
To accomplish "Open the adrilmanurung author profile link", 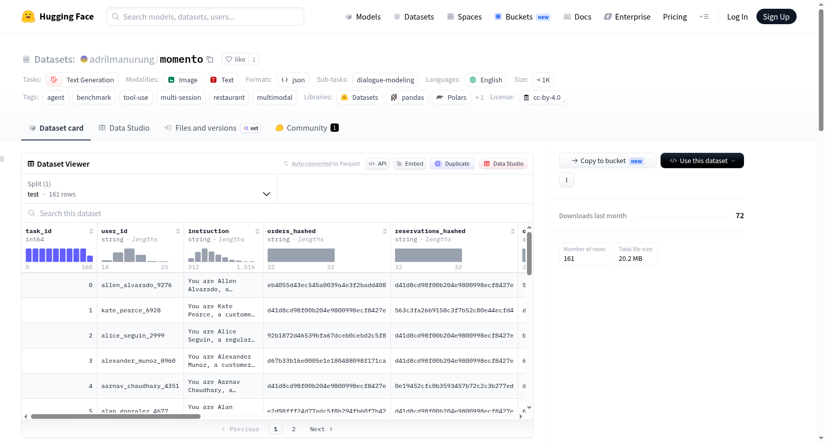I will point(122,59).
